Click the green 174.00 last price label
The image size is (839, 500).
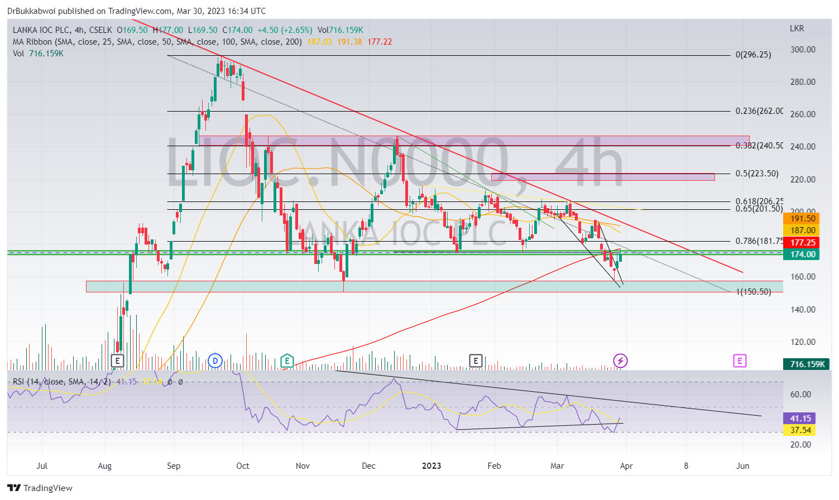pos(802,254)
